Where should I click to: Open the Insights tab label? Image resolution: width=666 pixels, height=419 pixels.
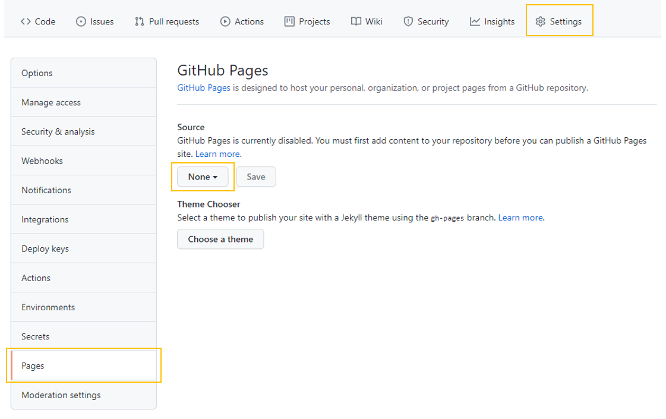(500, 21)
